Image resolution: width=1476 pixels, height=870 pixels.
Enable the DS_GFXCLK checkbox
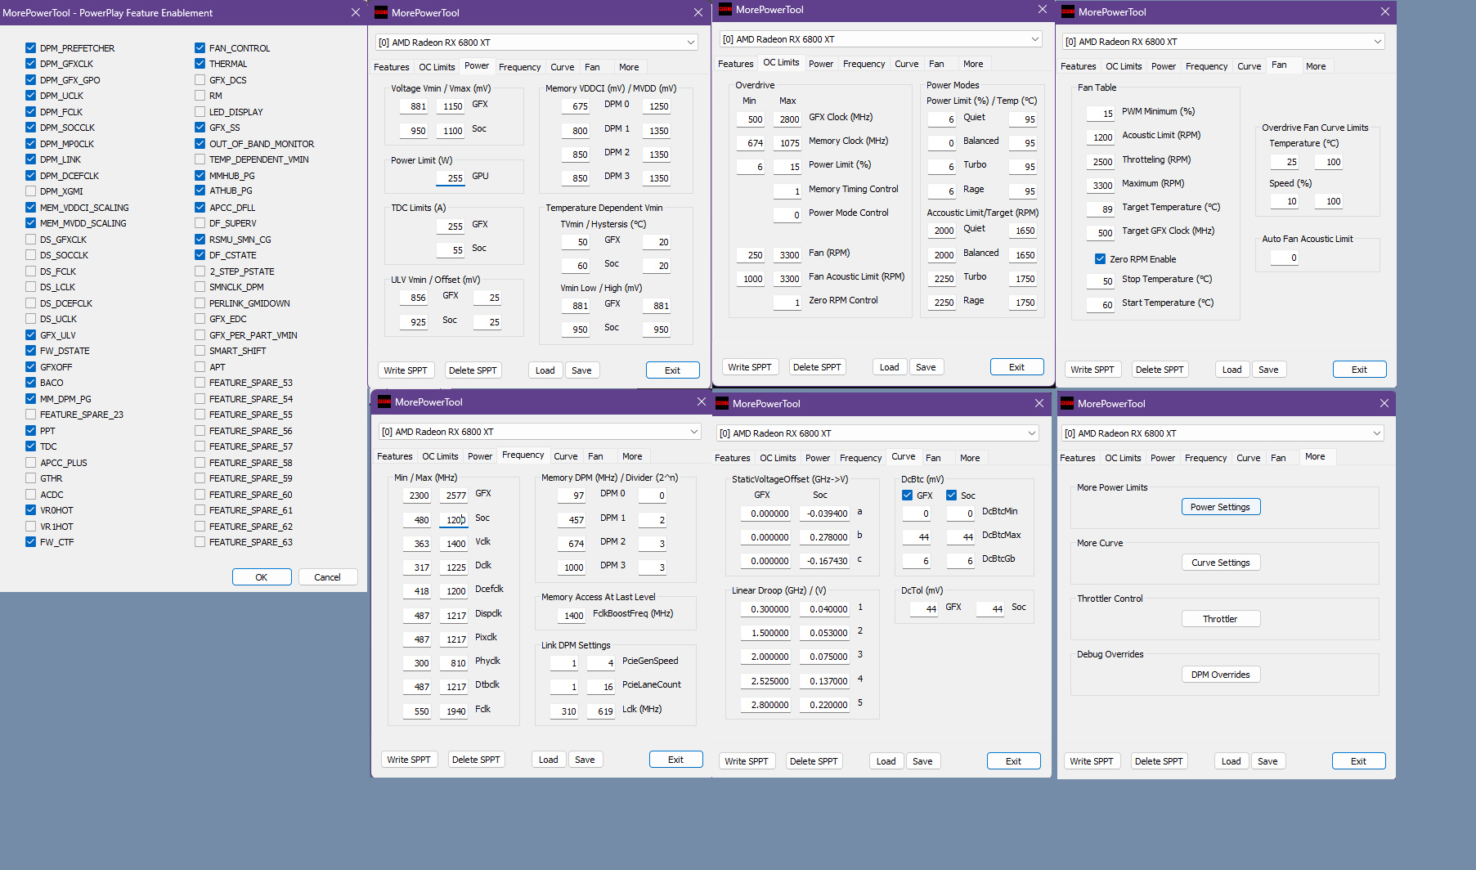(30, 240)
